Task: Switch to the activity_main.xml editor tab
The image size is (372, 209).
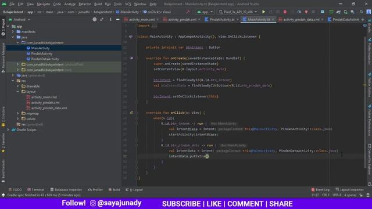Action: pos(142,20)
